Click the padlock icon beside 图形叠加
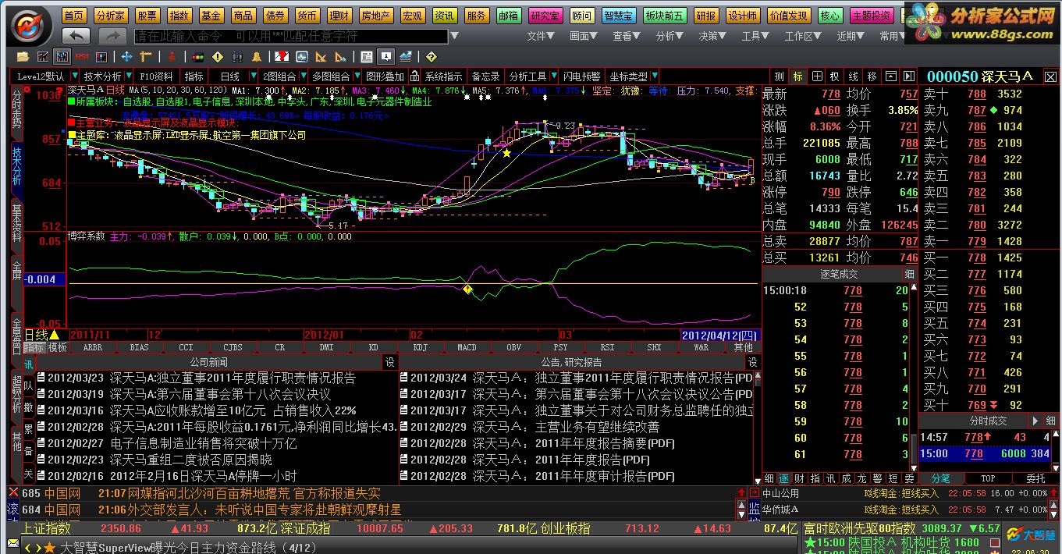This screenshot has width=1062, height=554. [414, 76]
